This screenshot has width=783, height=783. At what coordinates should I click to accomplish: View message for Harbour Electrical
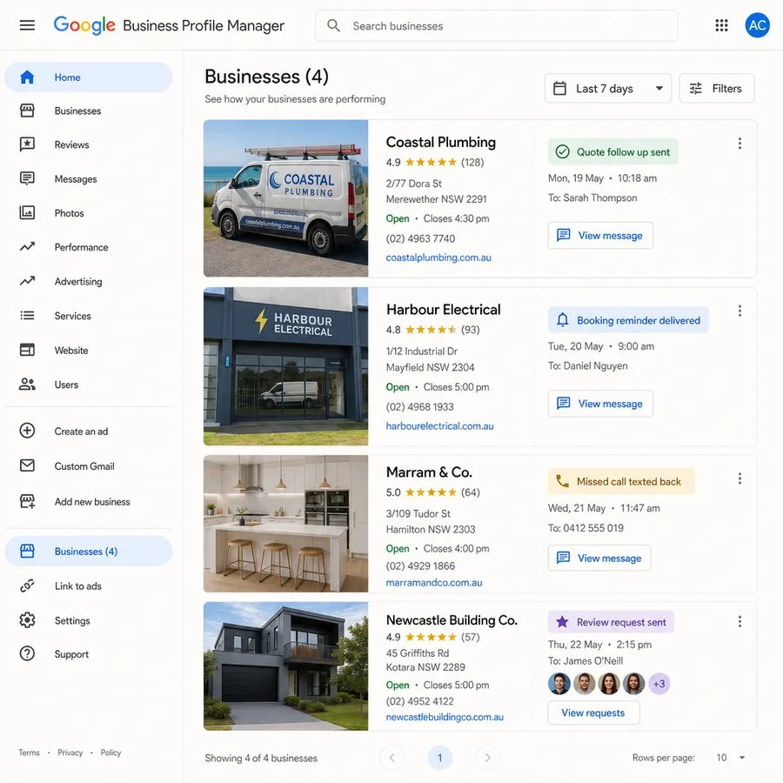click(600, 404)
